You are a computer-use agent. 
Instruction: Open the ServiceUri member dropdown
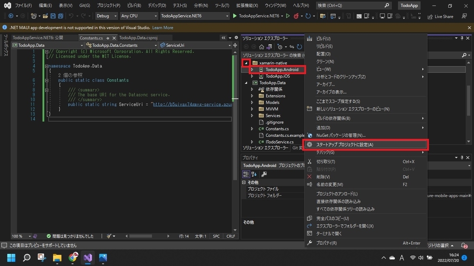(196, 45)
